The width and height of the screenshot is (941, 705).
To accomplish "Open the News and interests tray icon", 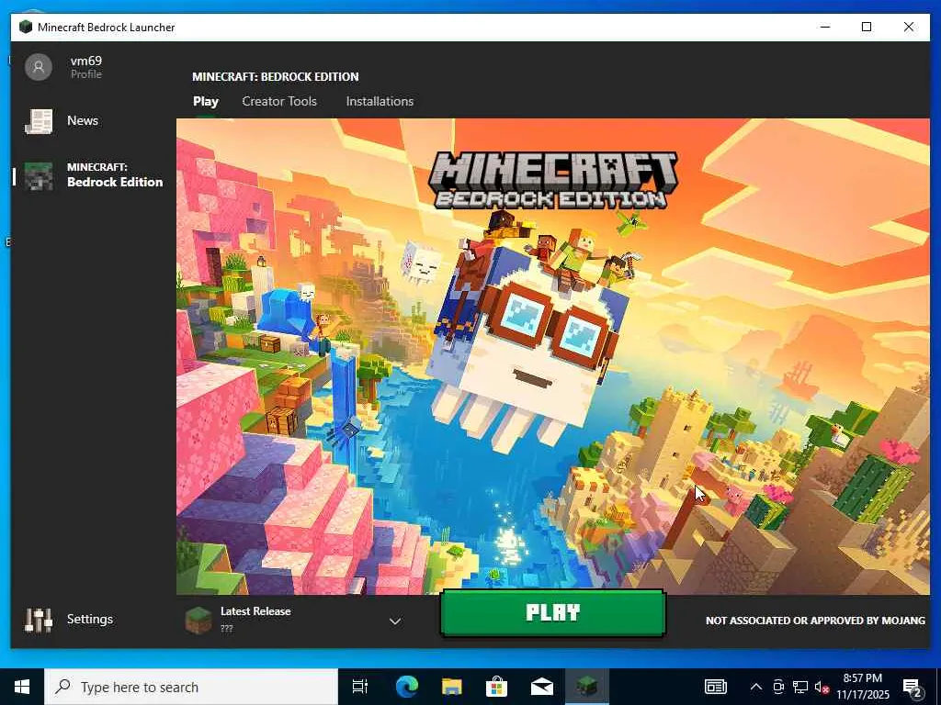I will tap(715, 687).
